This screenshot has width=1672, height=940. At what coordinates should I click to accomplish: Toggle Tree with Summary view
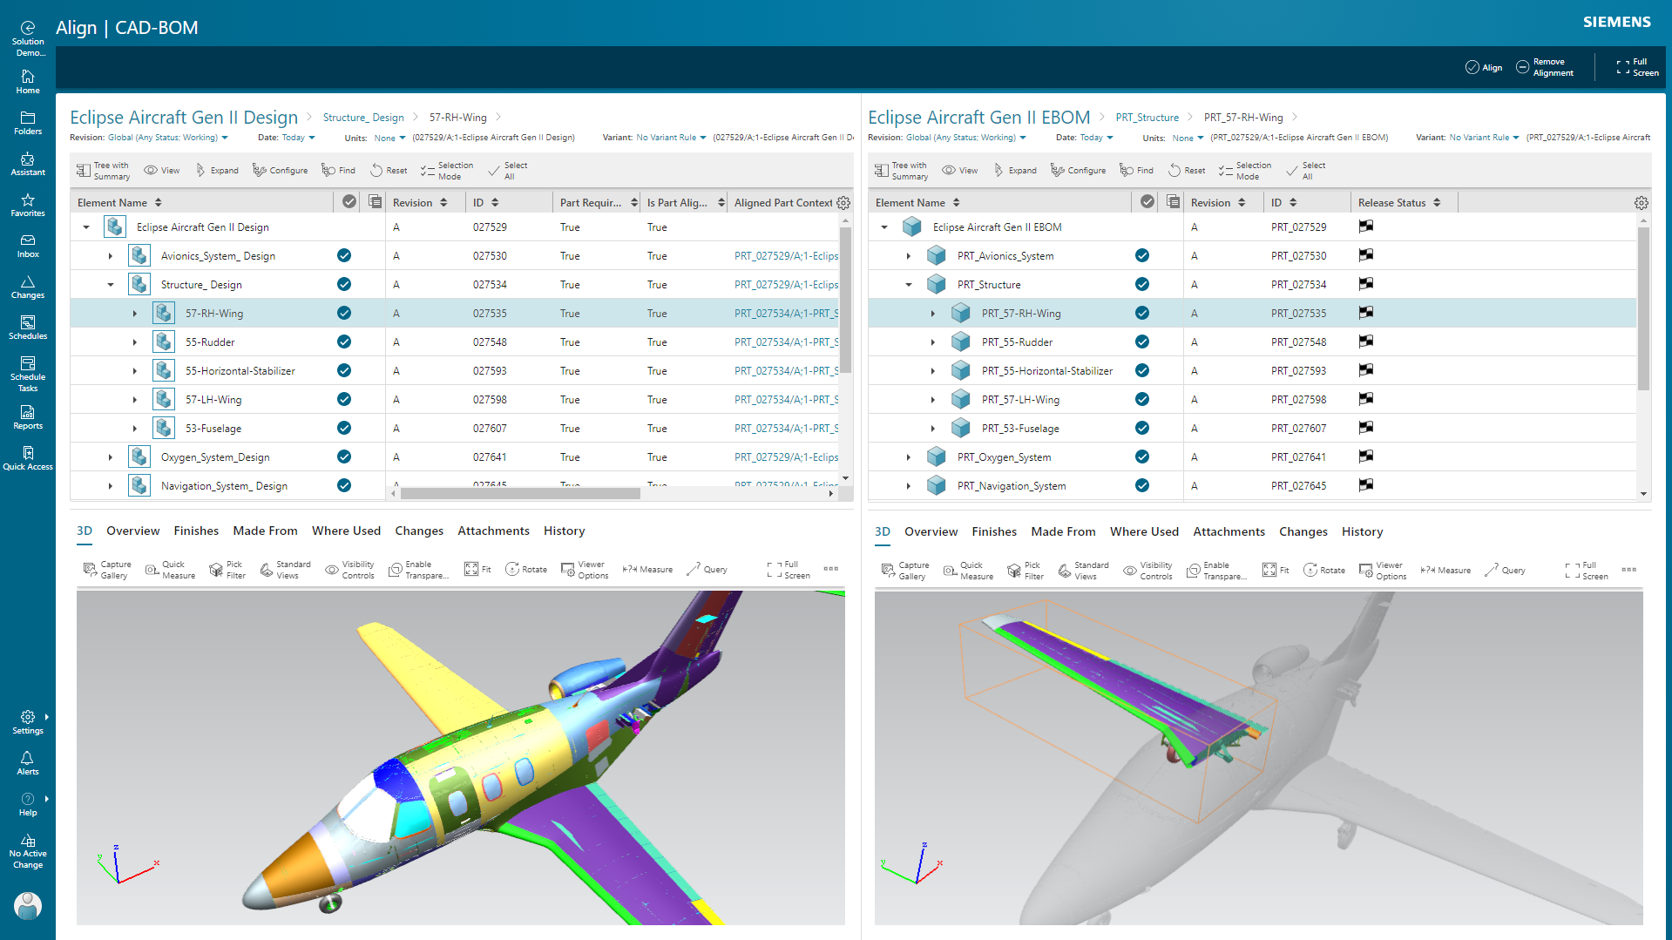pos(102,170)
